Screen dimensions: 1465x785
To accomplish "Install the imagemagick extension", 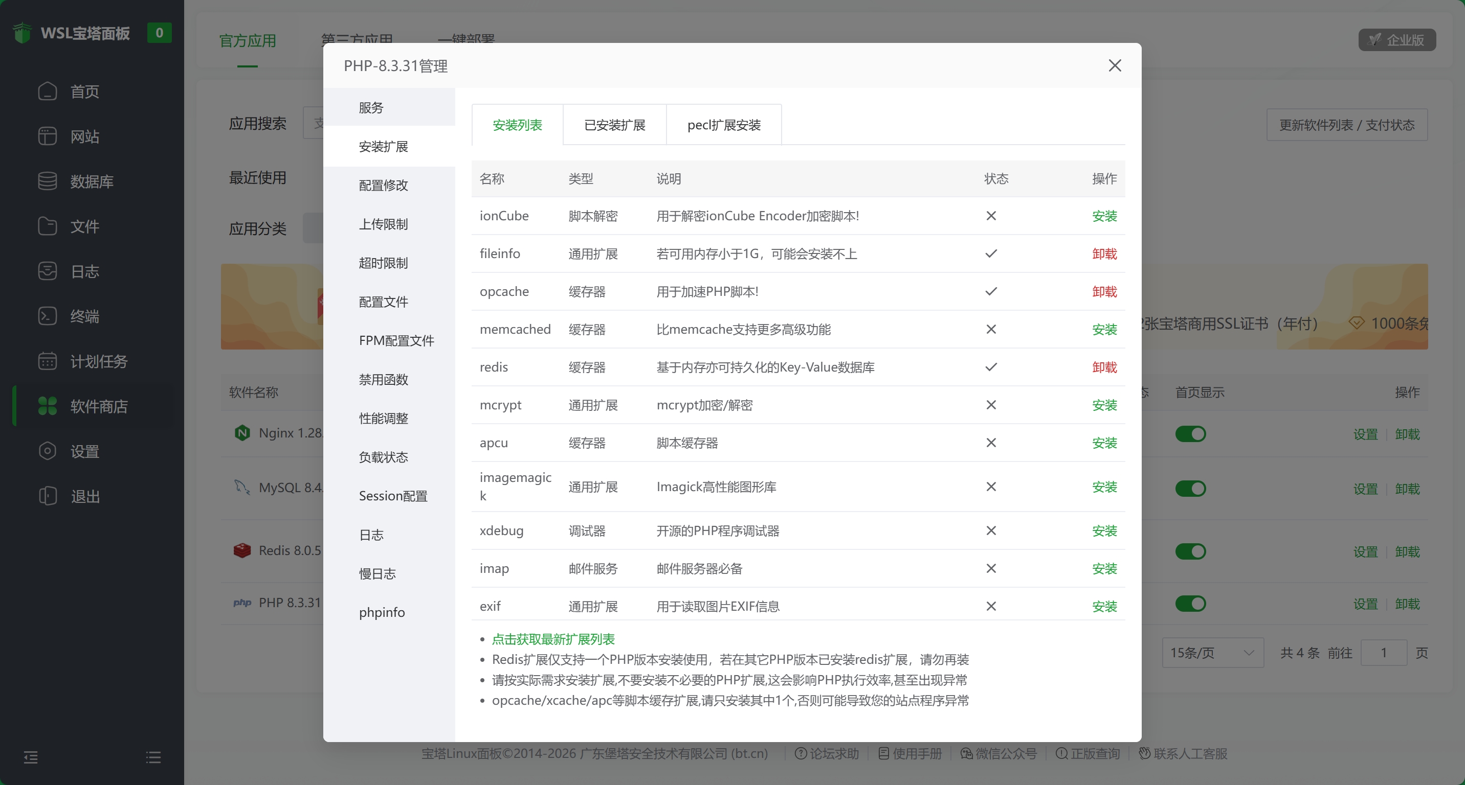I will [x=1104, y=487].
